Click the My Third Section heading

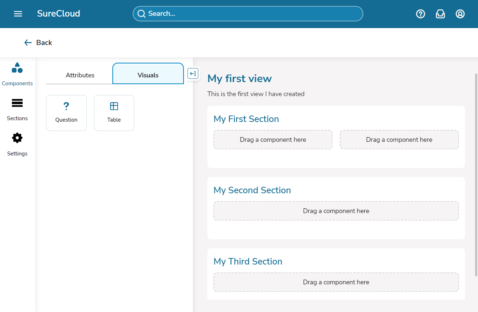tap(248, 261)
